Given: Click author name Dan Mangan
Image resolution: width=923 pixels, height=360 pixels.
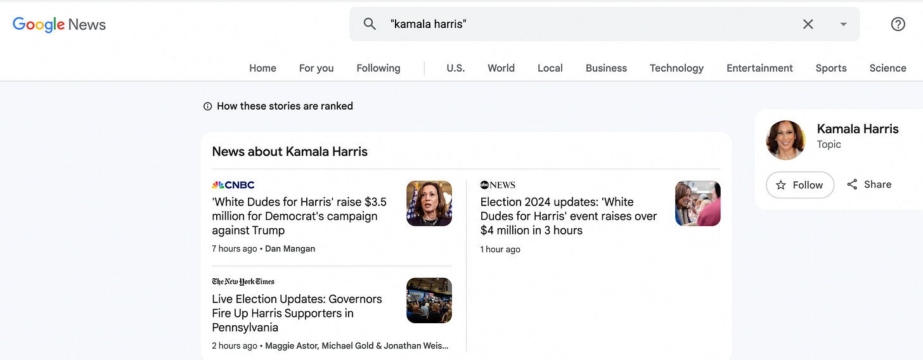Looking at the screenshot, I should (x=290, y=249).
